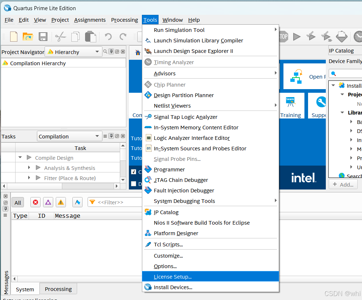This screenshot has width=362, height=300.
Task: Open the File menu
Action: pos(9,20)
